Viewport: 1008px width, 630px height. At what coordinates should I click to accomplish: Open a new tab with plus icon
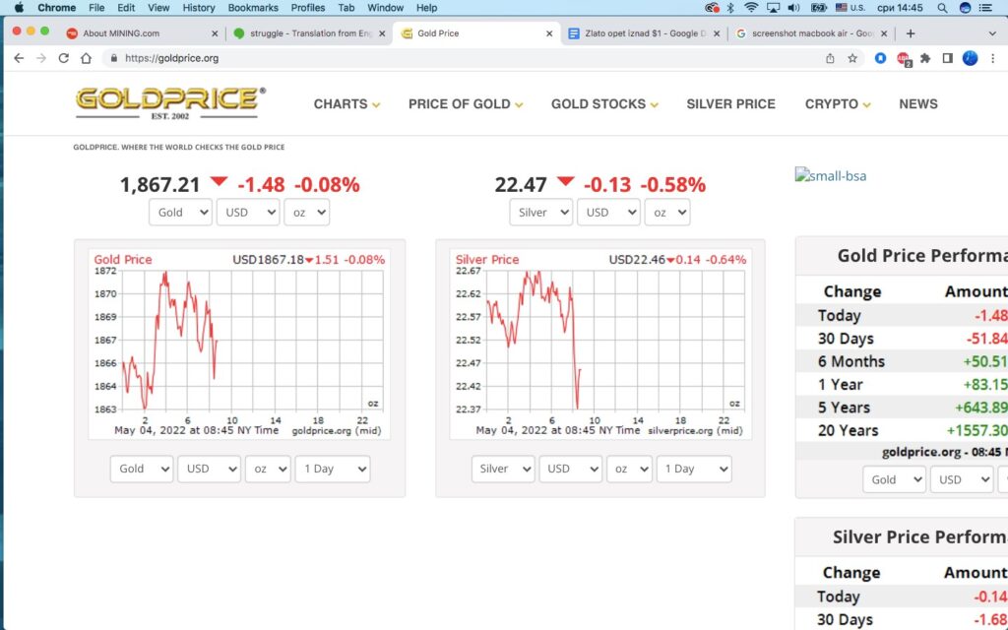coord(910,32)
